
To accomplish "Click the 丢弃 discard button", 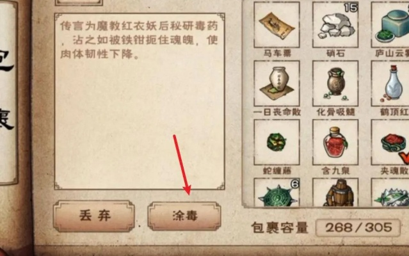I will [x=94, y=216].
